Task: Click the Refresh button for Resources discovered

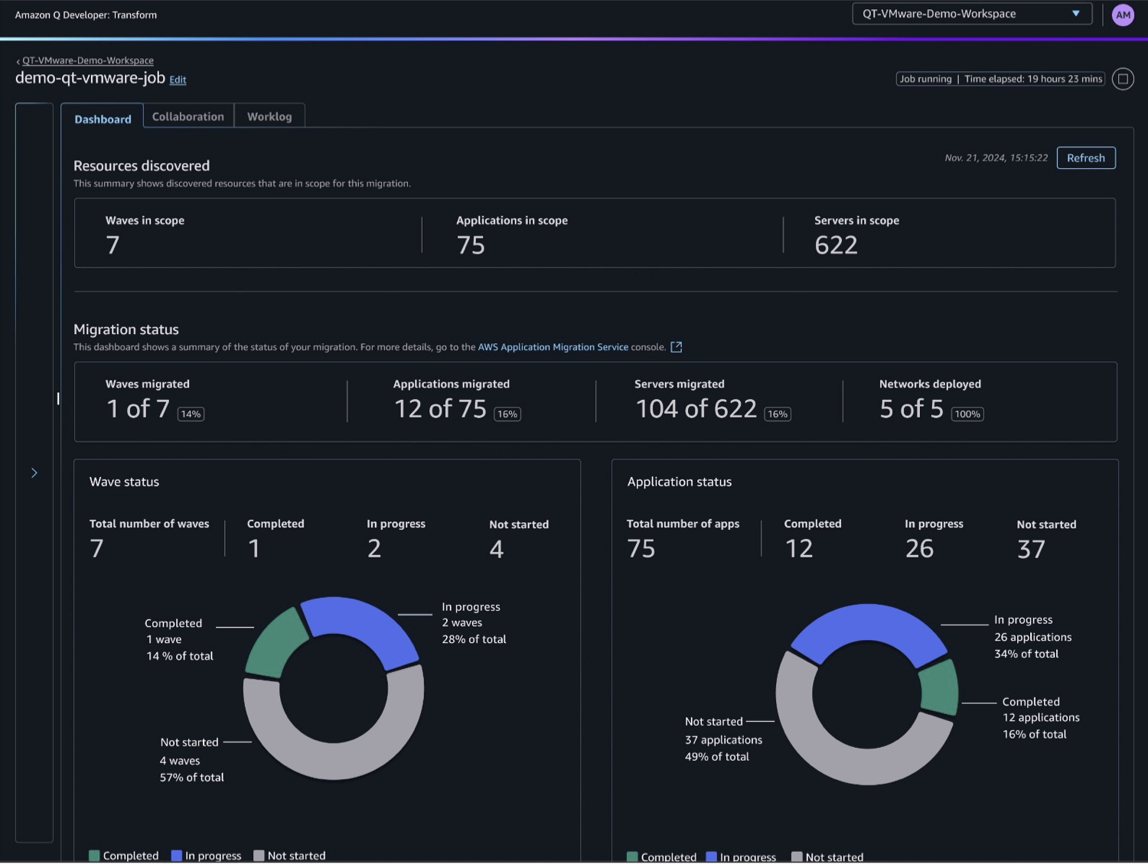Action: click(1085, 158)
